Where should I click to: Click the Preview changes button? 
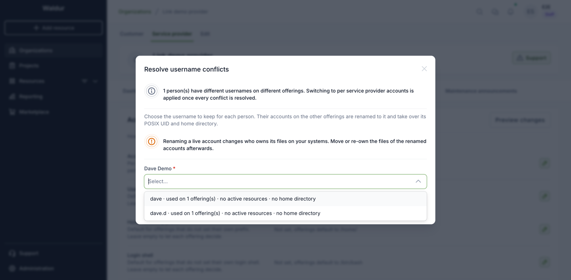click(x=520, y=120)
